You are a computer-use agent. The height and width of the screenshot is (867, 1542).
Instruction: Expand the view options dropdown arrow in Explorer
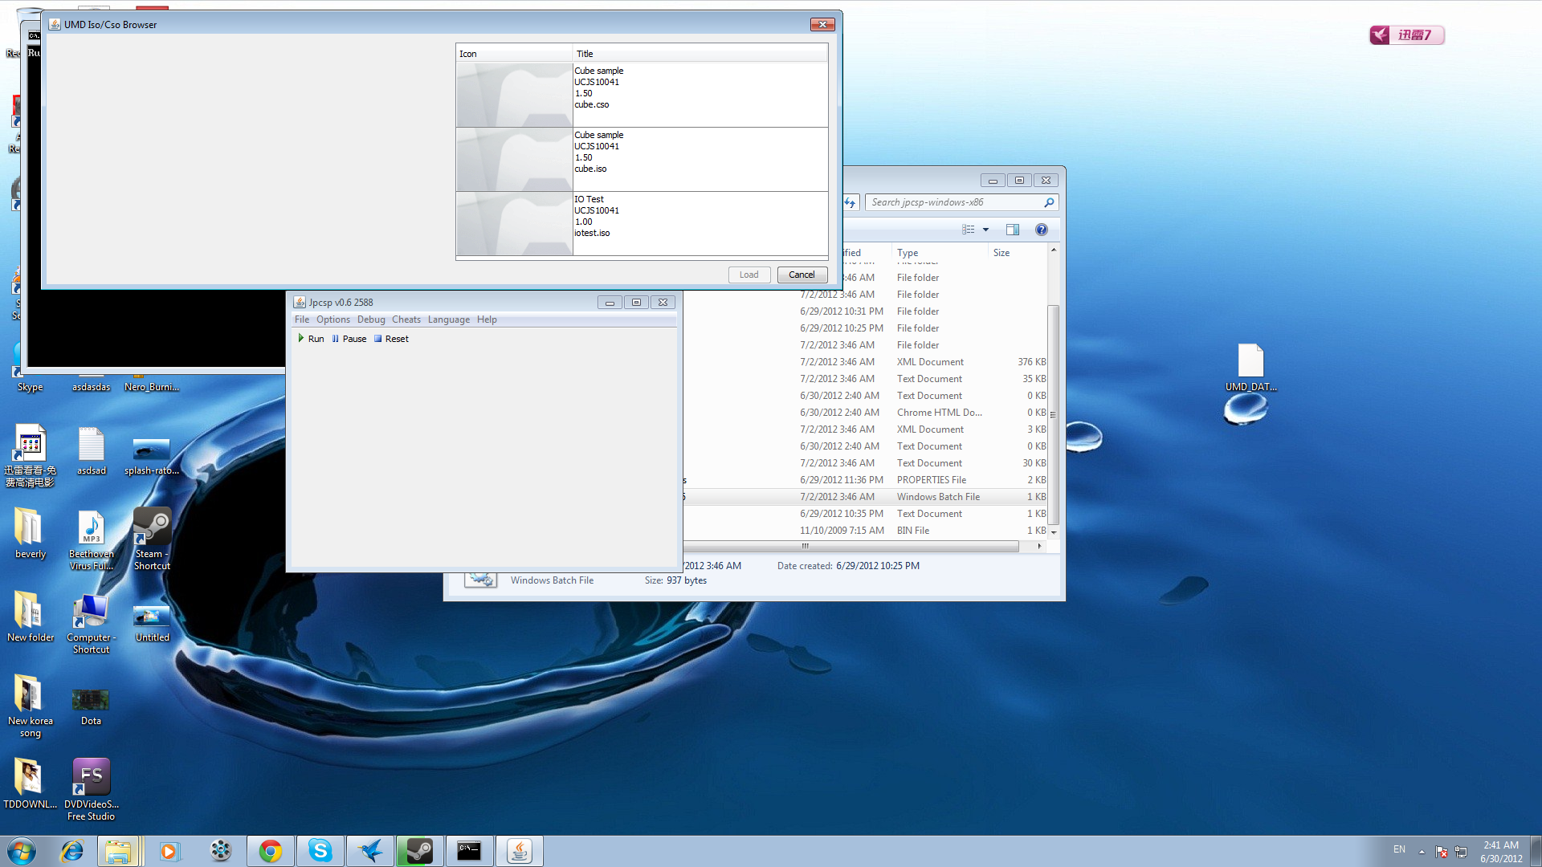(985, 230)
